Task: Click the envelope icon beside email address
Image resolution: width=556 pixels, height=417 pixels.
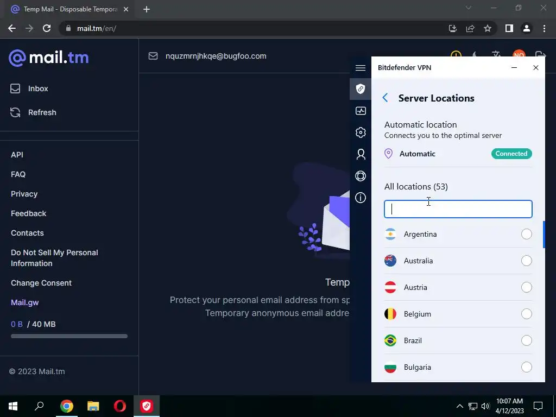Action: 153,56
